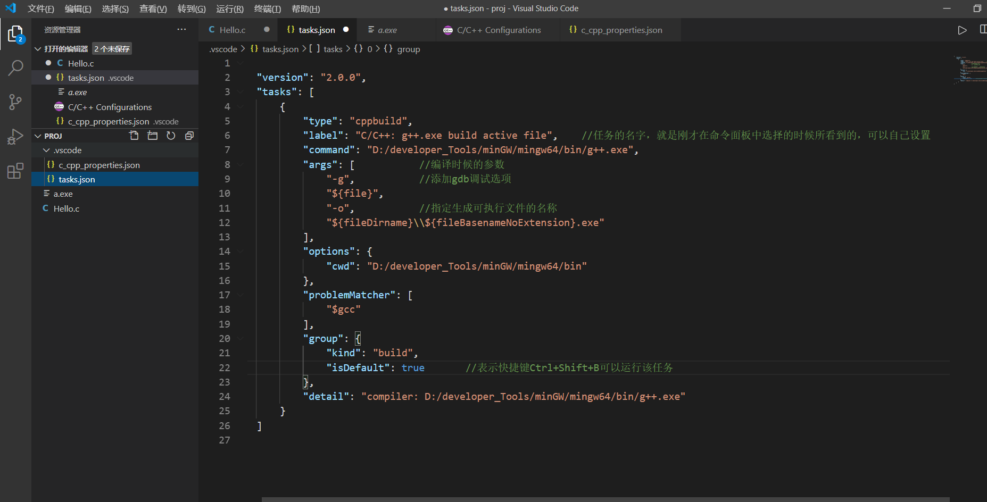
Task: Fold the task object at line 4
Action: coord(240,106)
